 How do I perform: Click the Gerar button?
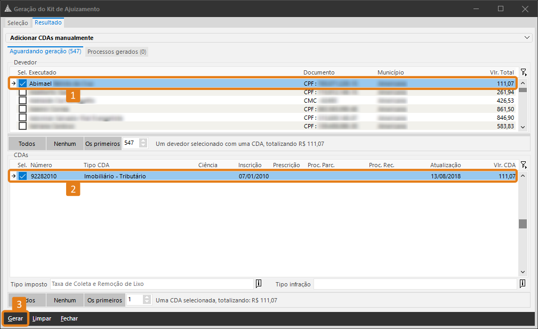(x=15, y=318)
